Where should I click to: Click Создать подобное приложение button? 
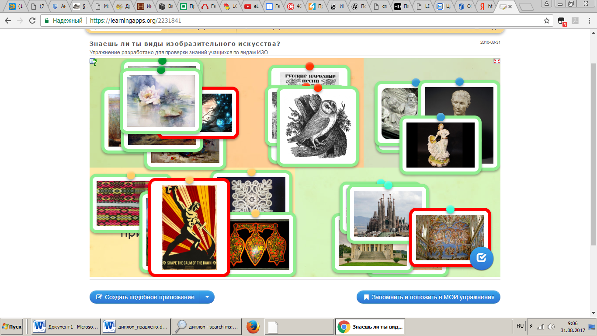(x=145, y=297)
